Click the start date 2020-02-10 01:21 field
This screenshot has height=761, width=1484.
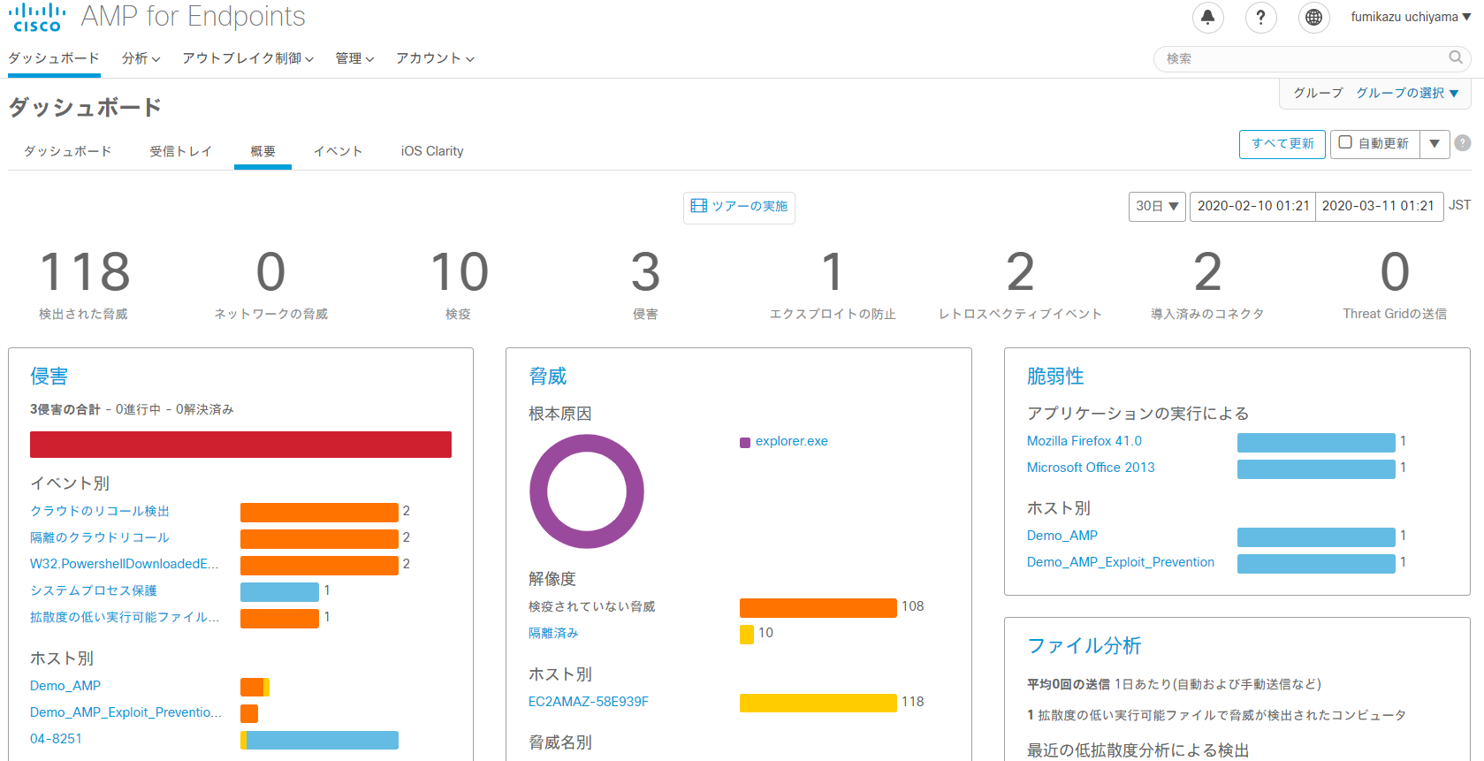pos(1252,206)
